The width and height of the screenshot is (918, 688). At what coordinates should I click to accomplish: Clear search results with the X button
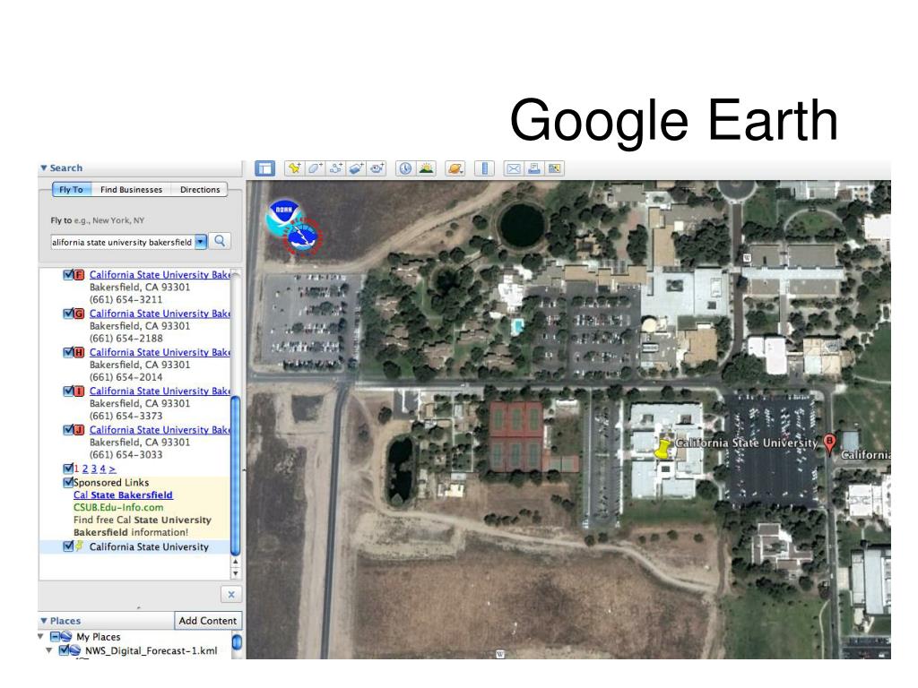click(231, 595)
